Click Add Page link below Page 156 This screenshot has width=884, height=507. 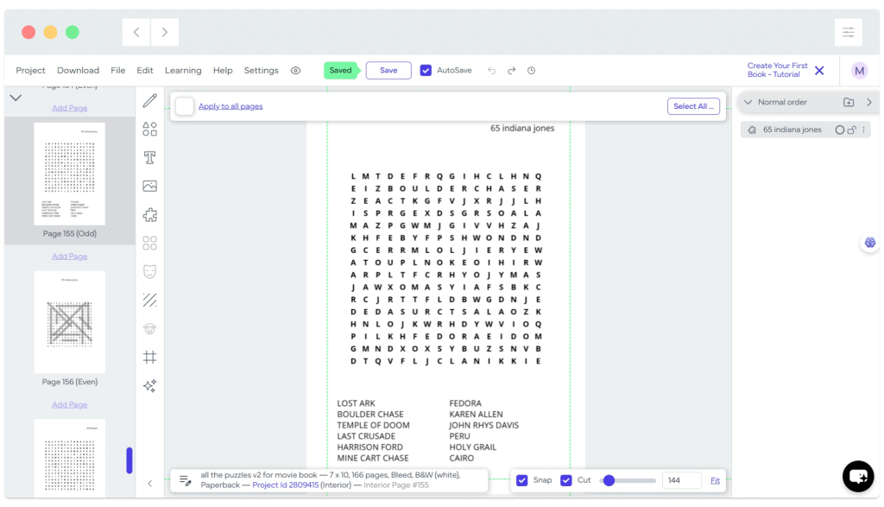click(x=69, y=404)
